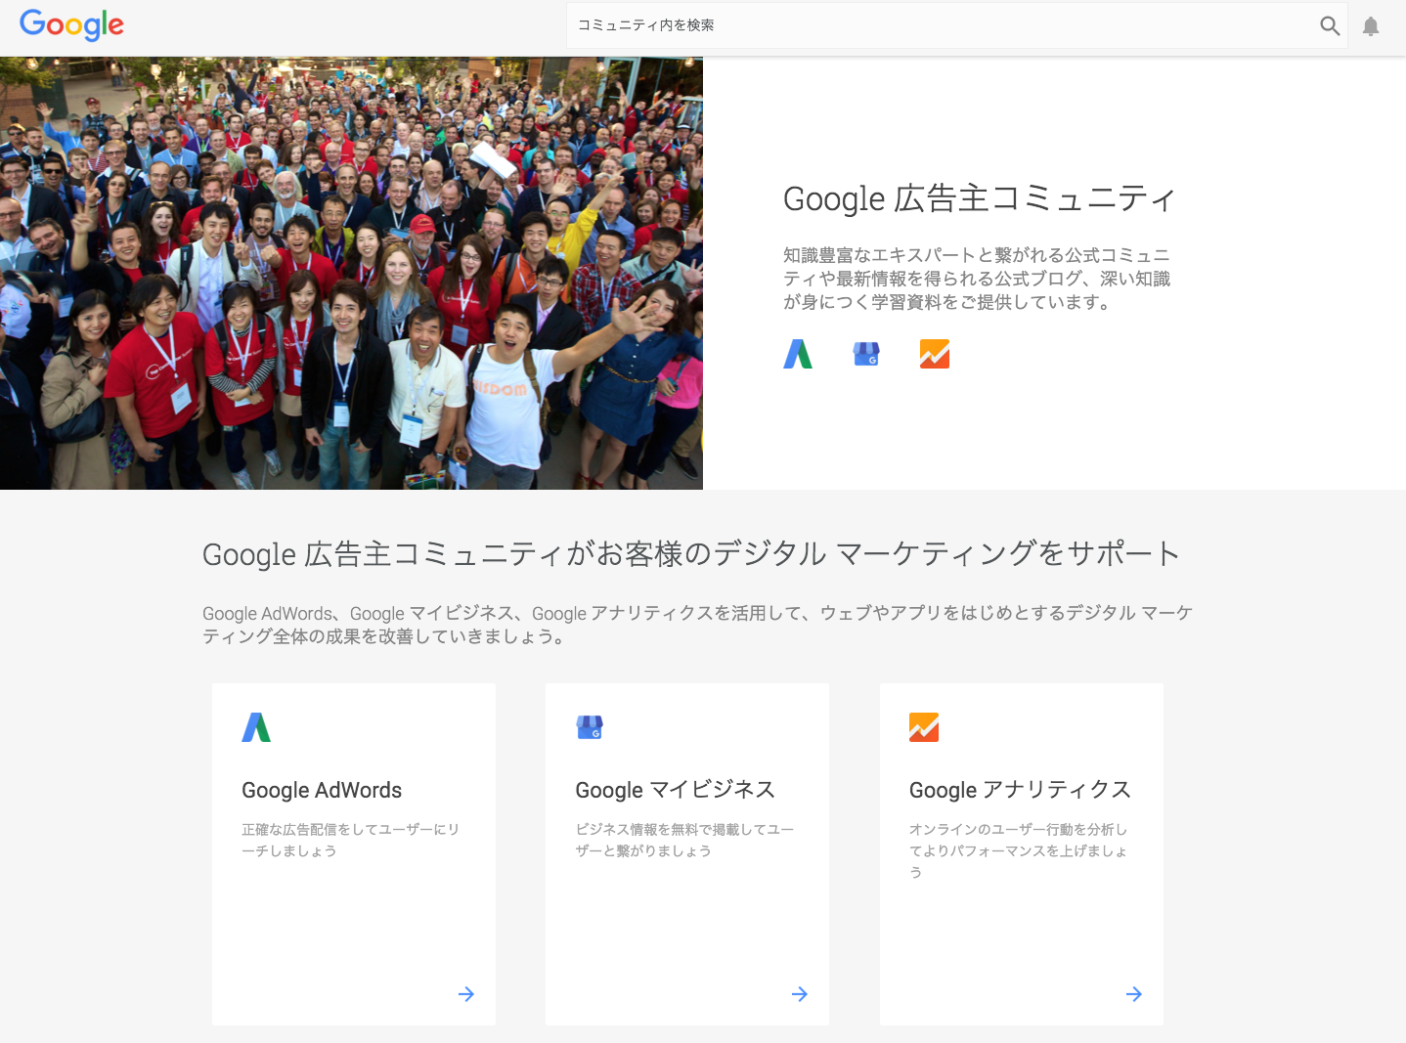This screenshot has width=1406, height=1043.
Task: Focus the コミュニティ内を検索 search field
Action: point(939,25)
